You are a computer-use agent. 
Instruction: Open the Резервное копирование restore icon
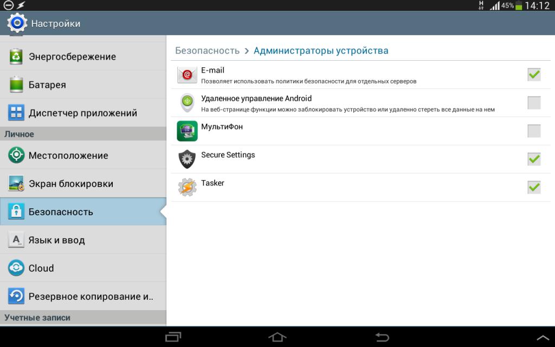[x=16, y=296]
